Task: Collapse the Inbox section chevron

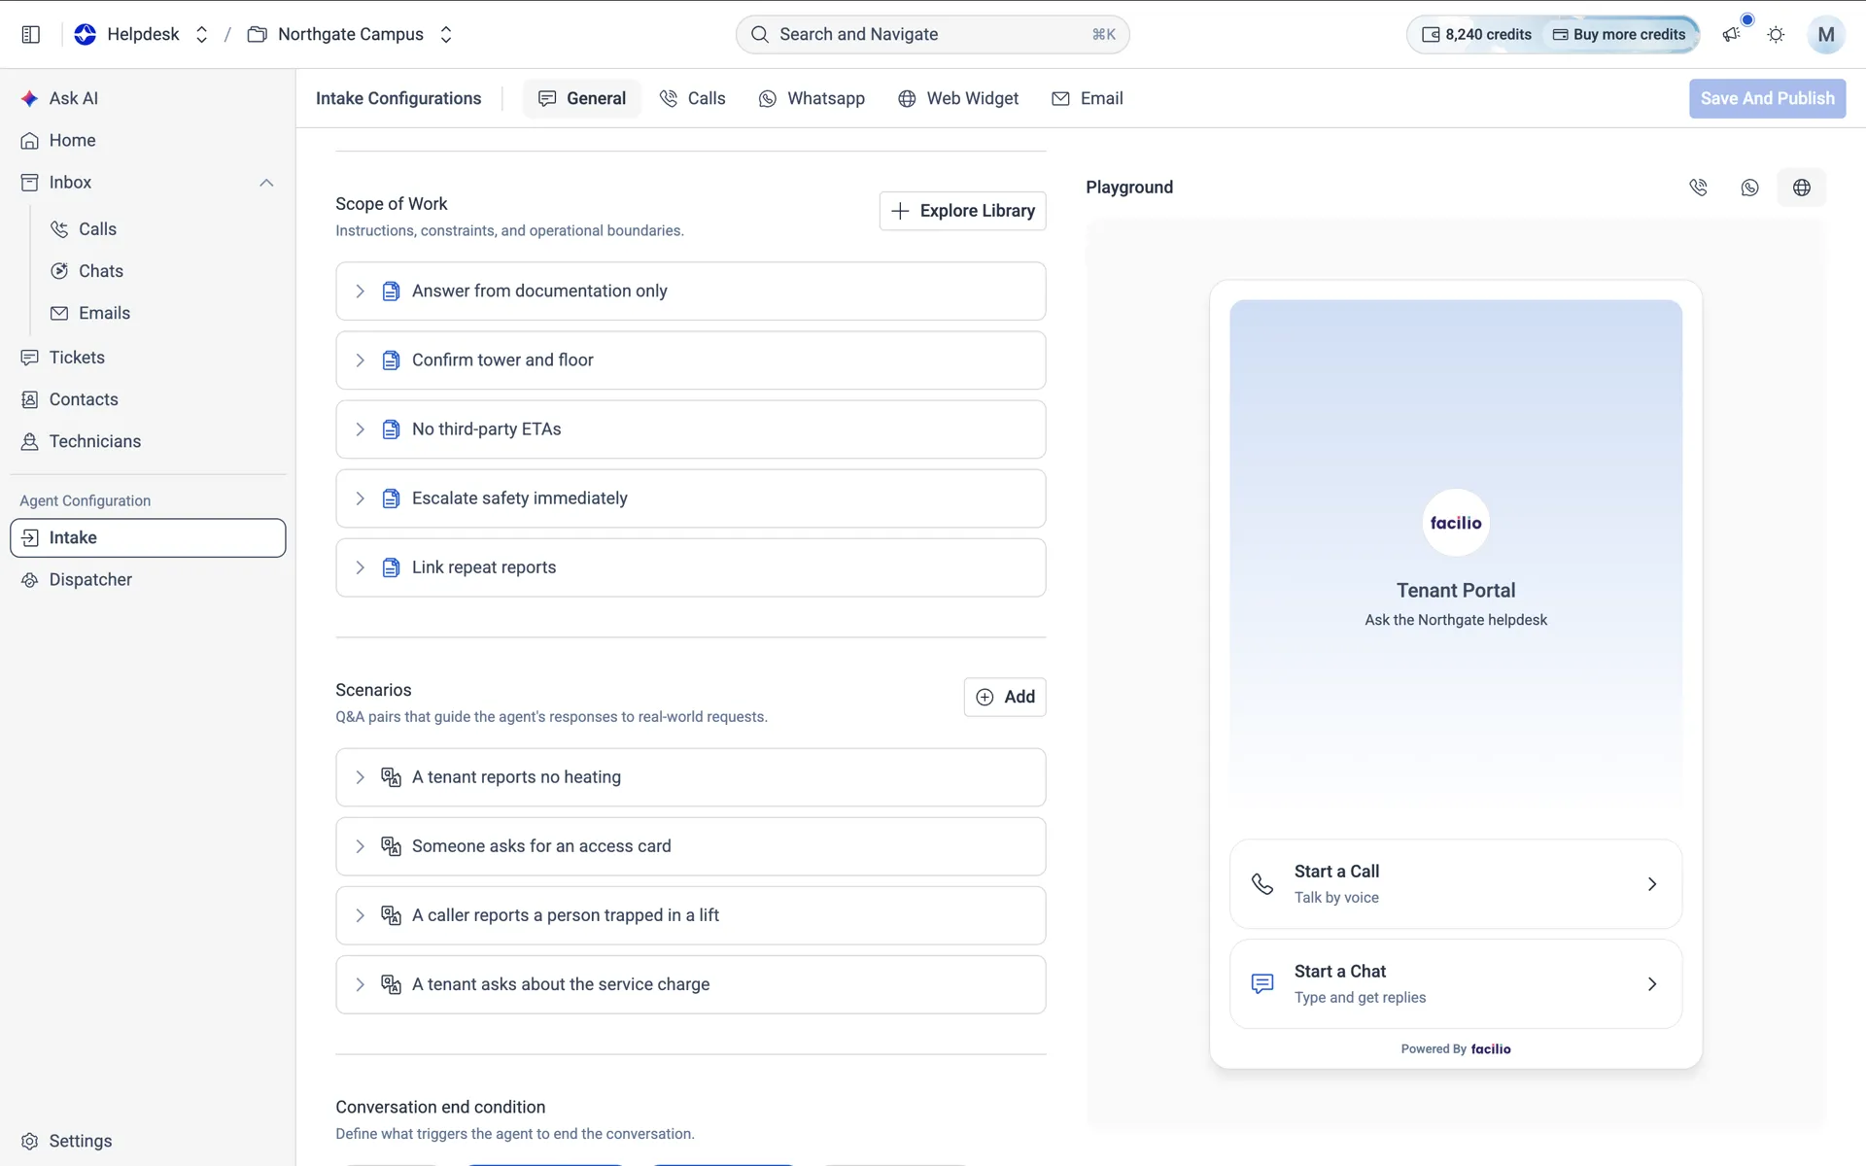Action: (x=266, y=183)
